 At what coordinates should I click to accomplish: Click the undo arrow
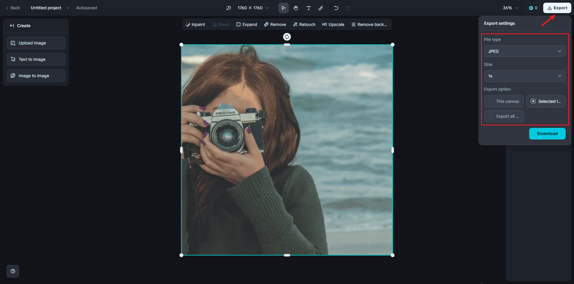[x=336, y=8]
